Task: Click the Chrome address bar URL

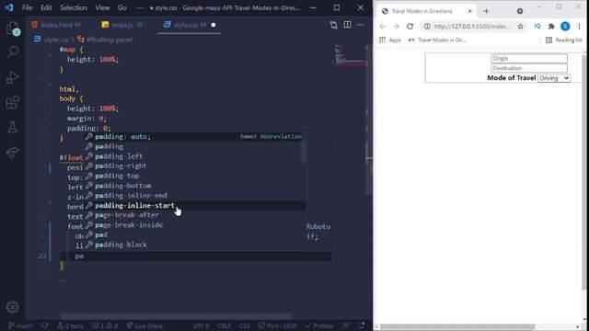Action: coord(472,27)
